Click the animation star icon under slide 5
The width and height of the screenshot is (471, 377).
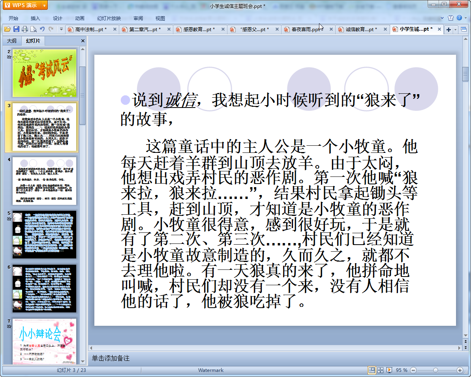click(9, 219)
